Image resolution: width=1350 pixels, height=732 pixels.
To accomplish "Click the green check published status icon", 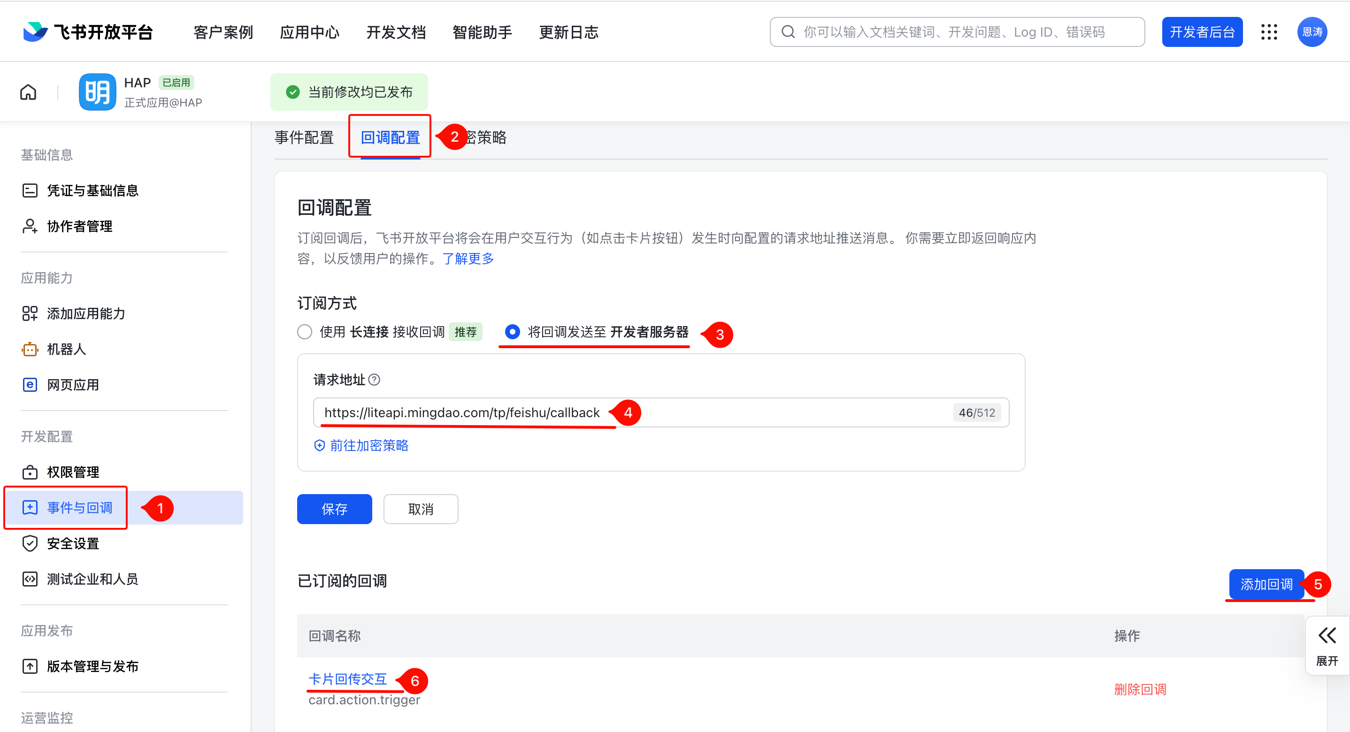I will click(x=293, y=92).
